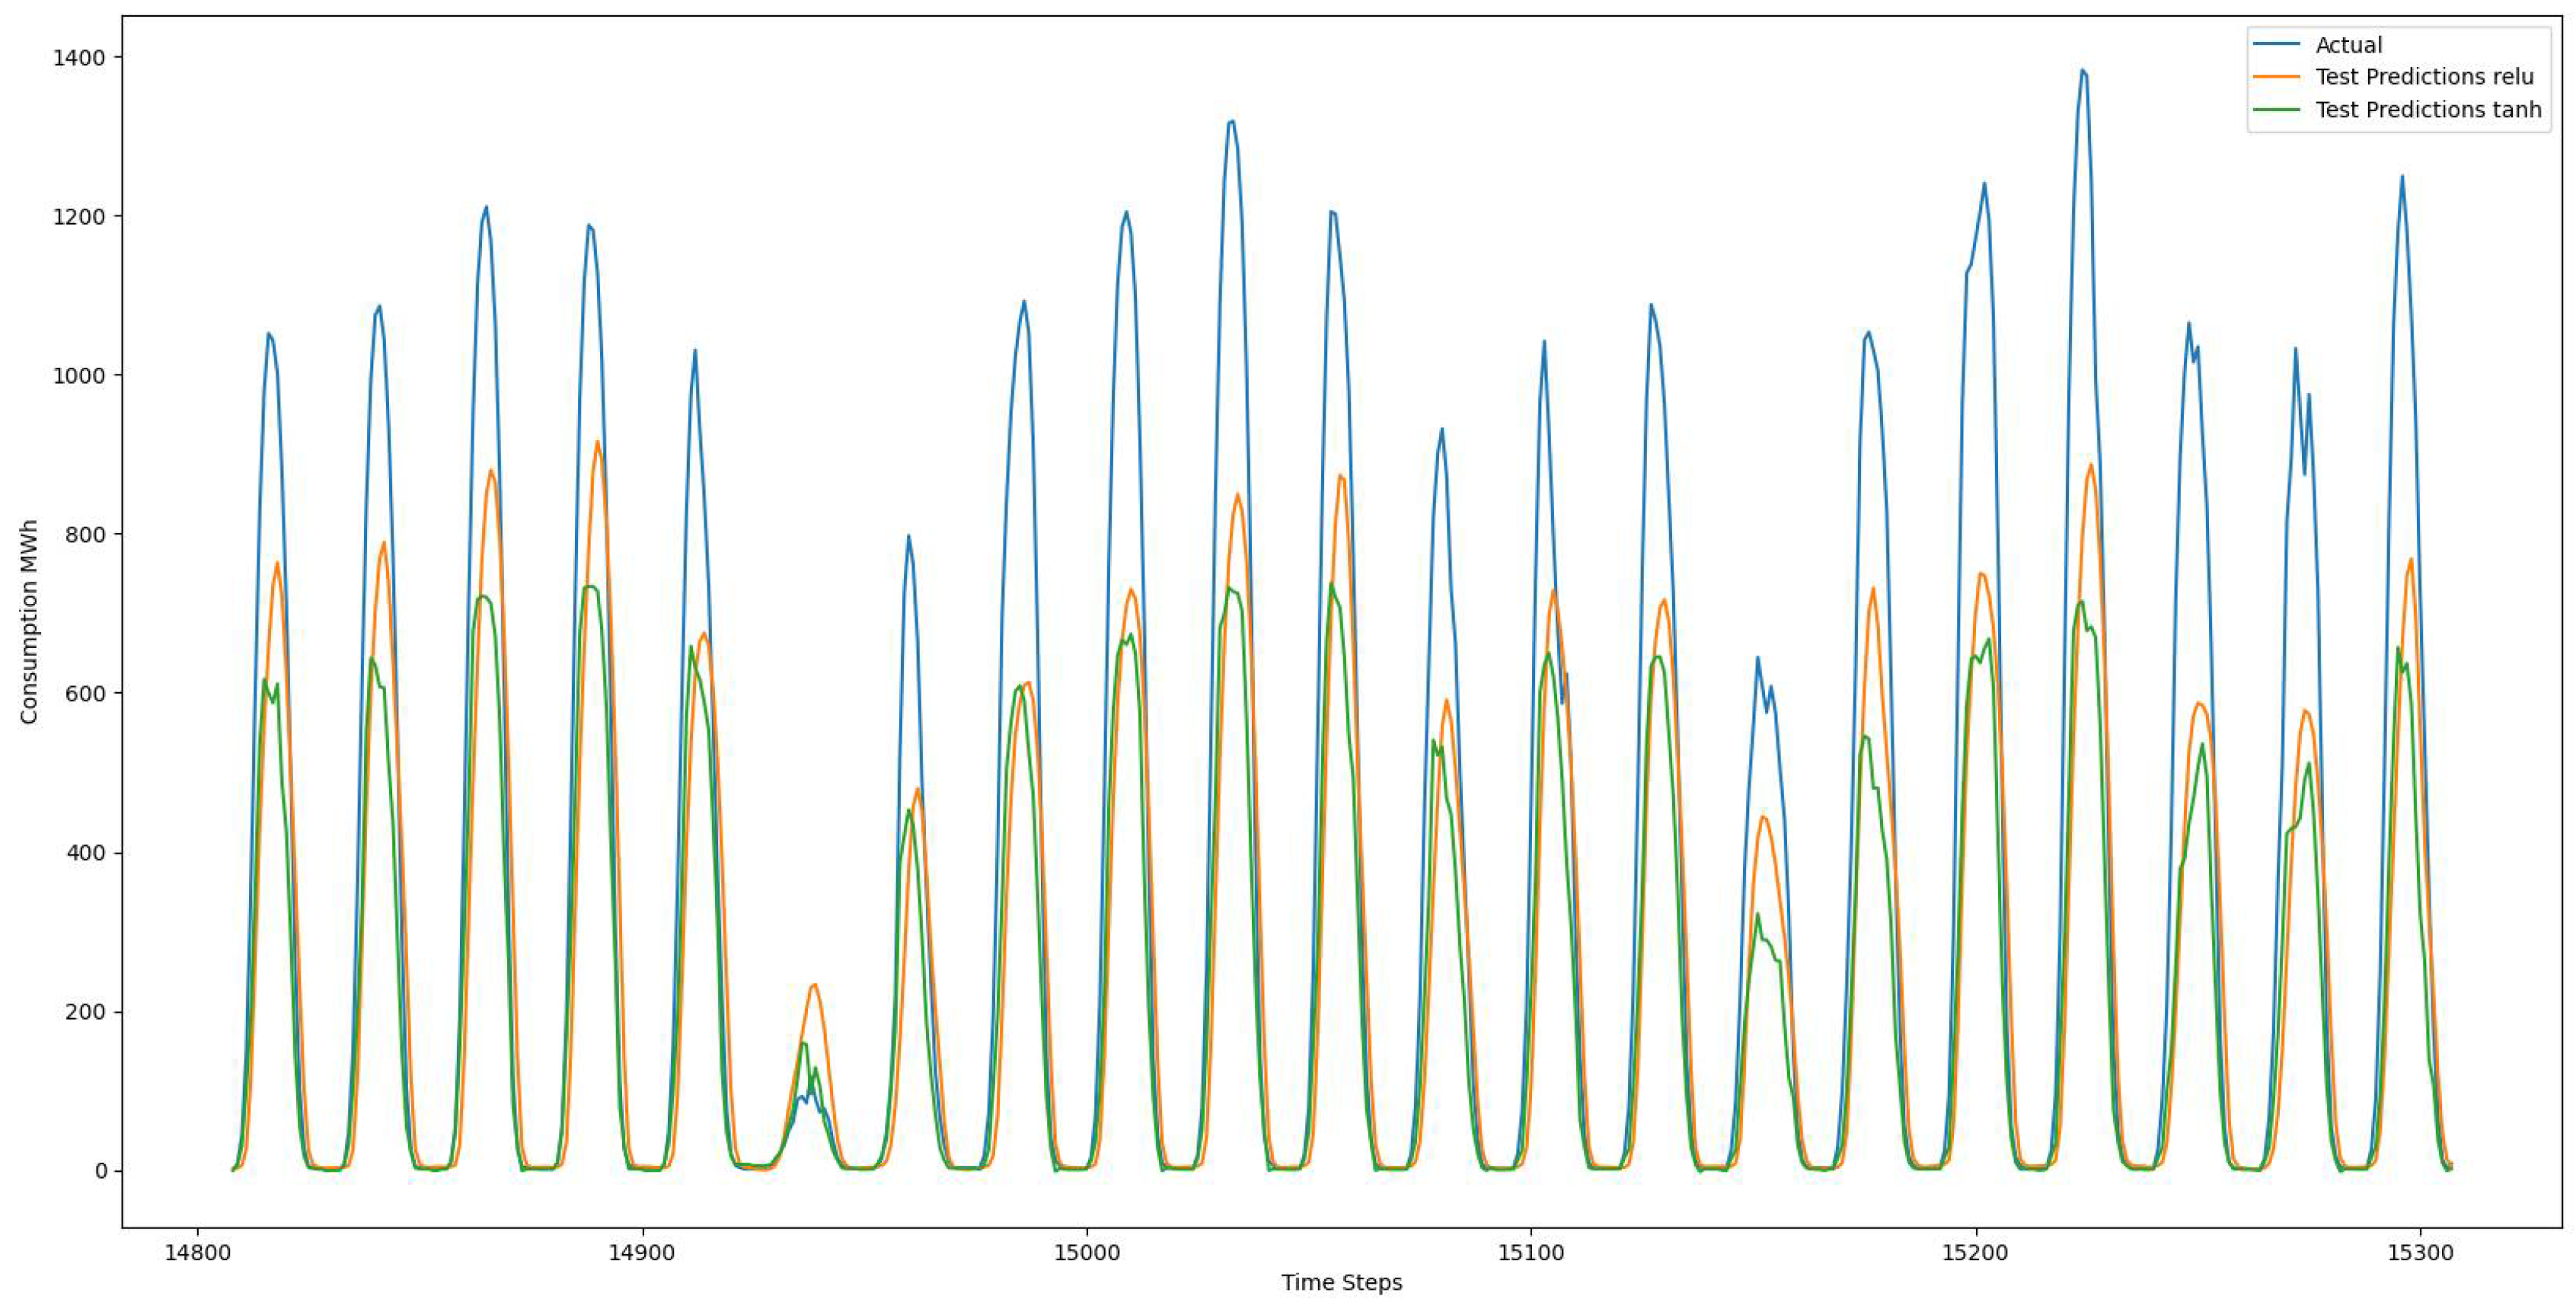
Task: Click the 15300 x-axis tick label
Action: click(x=2419, y=1252)
